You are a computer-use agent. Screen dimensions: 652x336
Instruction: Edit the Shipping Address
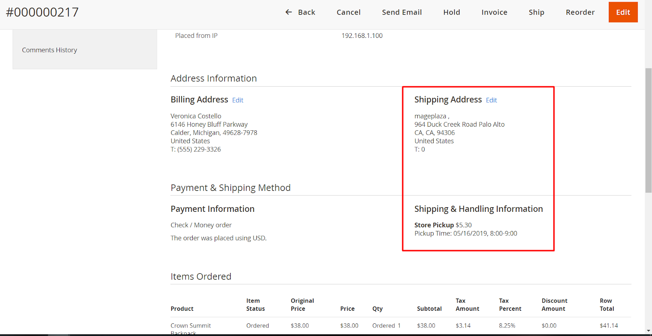coord(491,100)
